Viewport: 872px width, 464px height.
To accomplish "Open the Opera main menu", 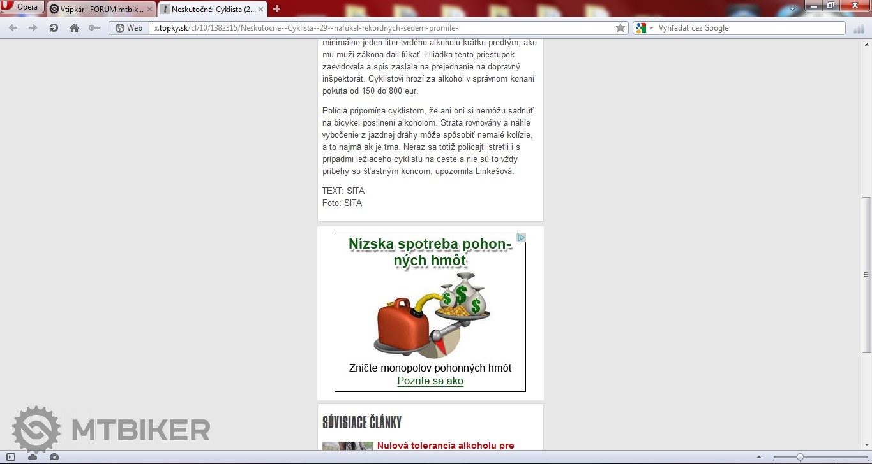I will [x=22, y=8].
